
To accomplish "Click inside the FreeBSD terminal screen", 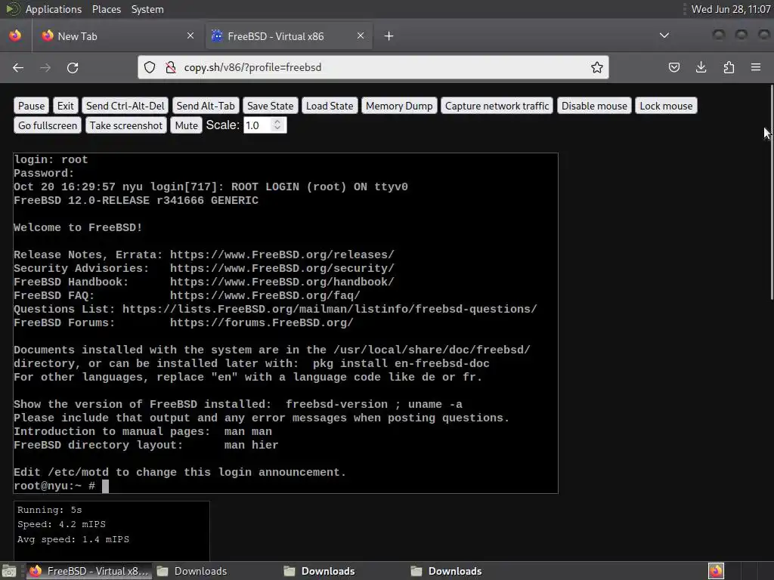I will click(x=286, y=323).
